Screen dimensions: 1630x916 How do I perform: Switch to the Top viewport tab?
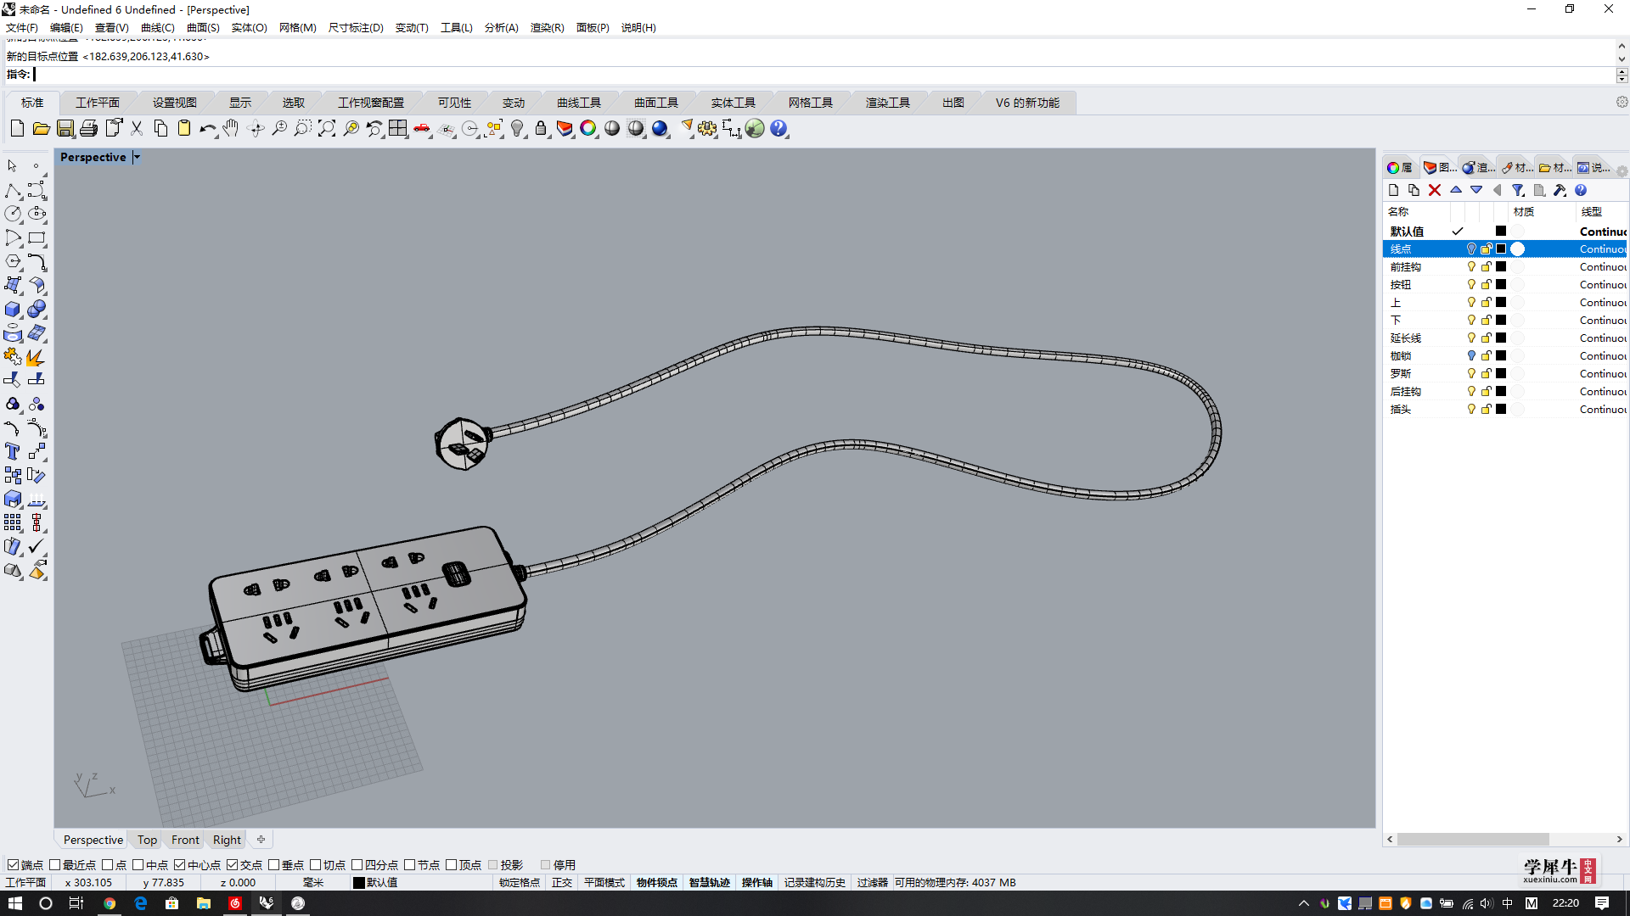pos(147,840)
